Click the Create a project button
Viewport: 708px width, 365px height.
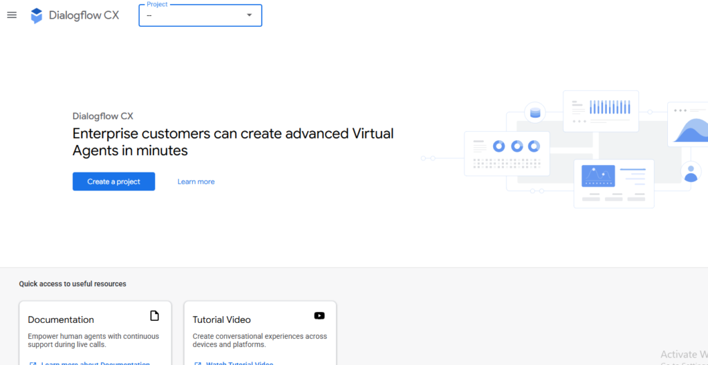[114, 181]
